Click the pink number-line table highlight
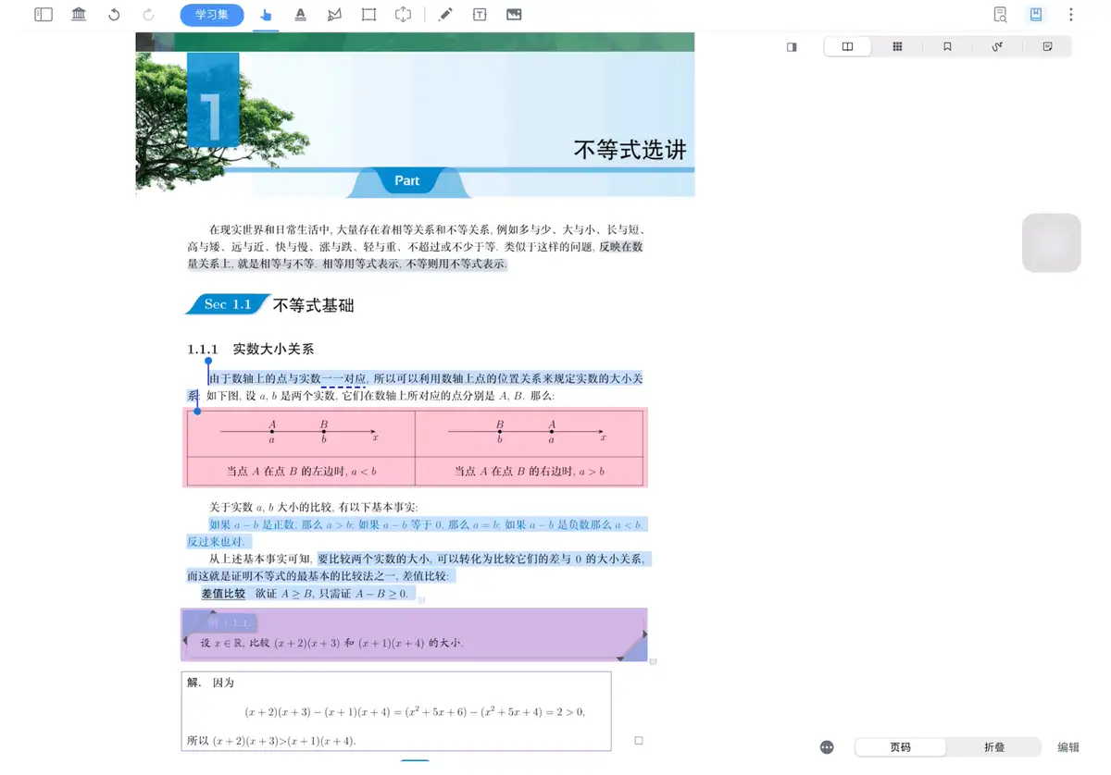Screen dimensions: 1111x775 [415, 448]
